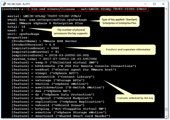Click the terminal scrollbar thumb
The width and height of the screenshot is (170, 120).
click(166, 109)
